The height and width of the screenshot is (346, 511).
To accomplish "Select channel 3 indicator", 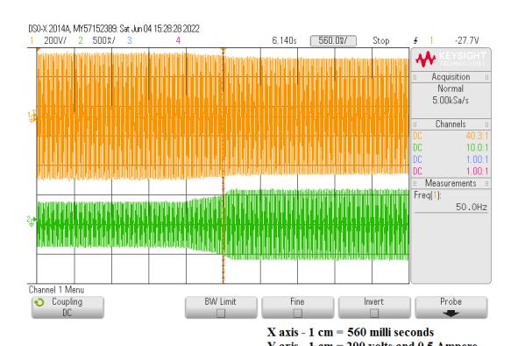I will click(130, 40).
